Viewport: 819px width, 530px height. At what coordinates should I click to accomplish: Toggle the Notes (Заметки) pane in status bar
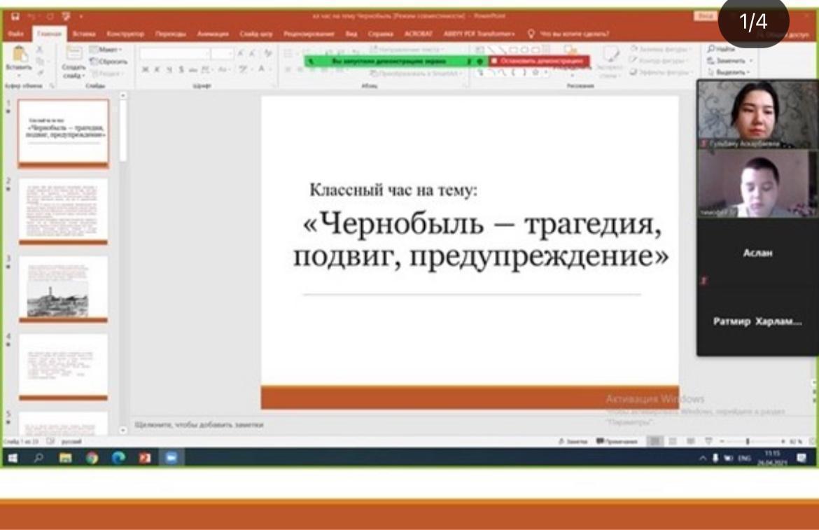point(573,441)
